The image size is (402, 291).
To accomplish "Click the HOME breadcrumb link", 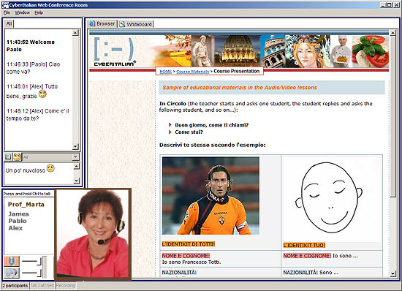I will (166, 72).
